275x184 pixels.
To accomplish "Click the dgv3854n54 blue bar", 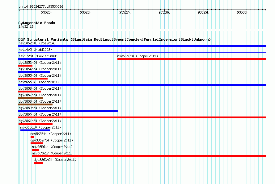I will [34, 72].
